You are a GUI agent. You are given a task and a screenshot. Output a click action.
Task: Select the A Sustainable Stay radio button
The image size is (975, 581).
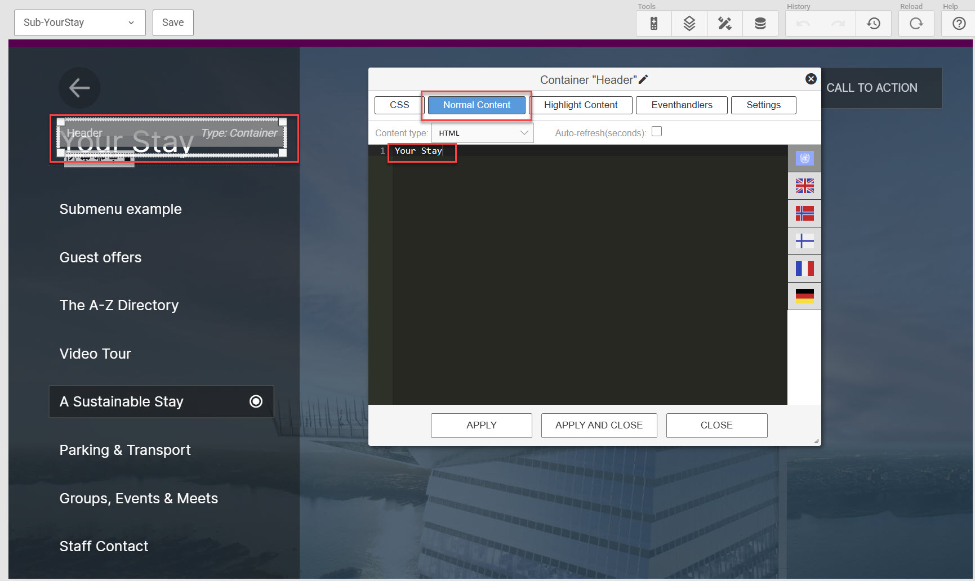point(256,401)
